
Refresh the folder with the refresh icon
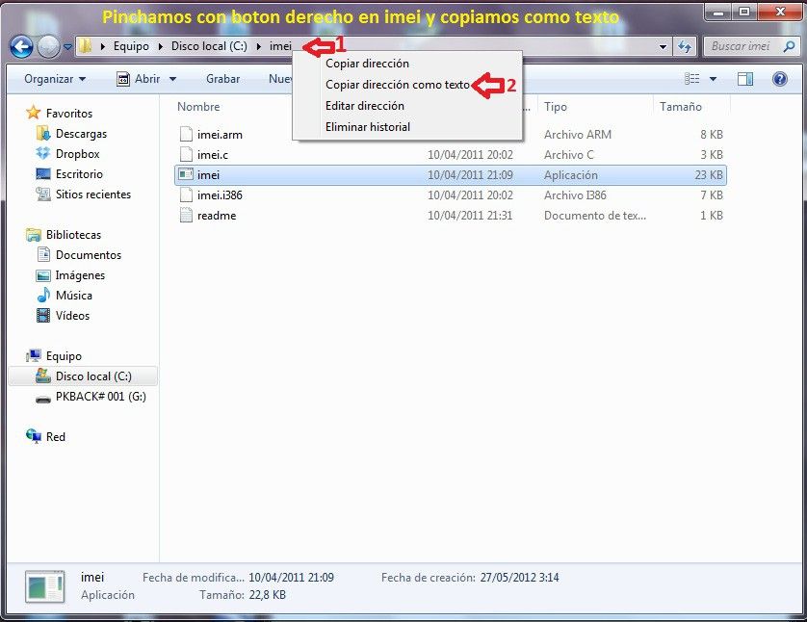(x=685, y=47)
